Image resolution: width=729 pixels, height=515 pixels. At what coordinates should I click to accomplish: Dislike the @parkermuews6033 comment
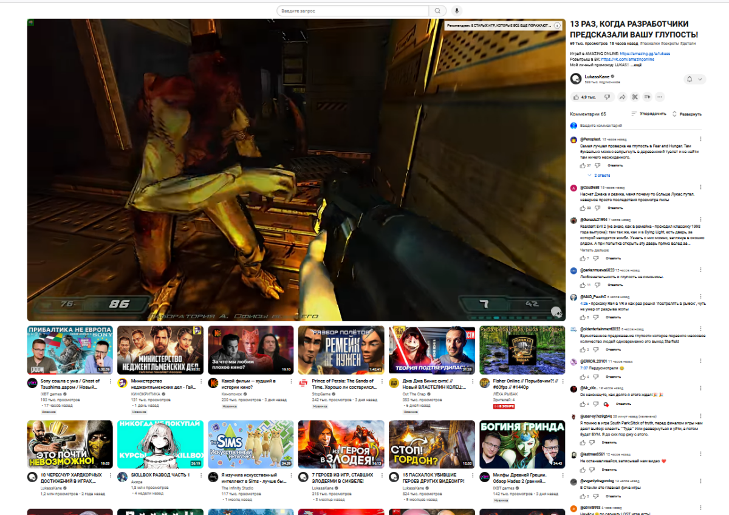[598, 285]
